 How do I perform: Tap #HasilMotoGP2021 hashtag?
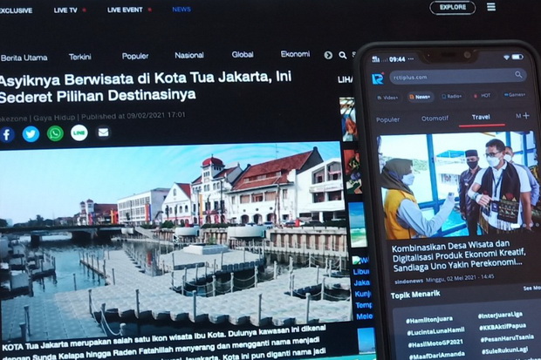coord(435,343)
